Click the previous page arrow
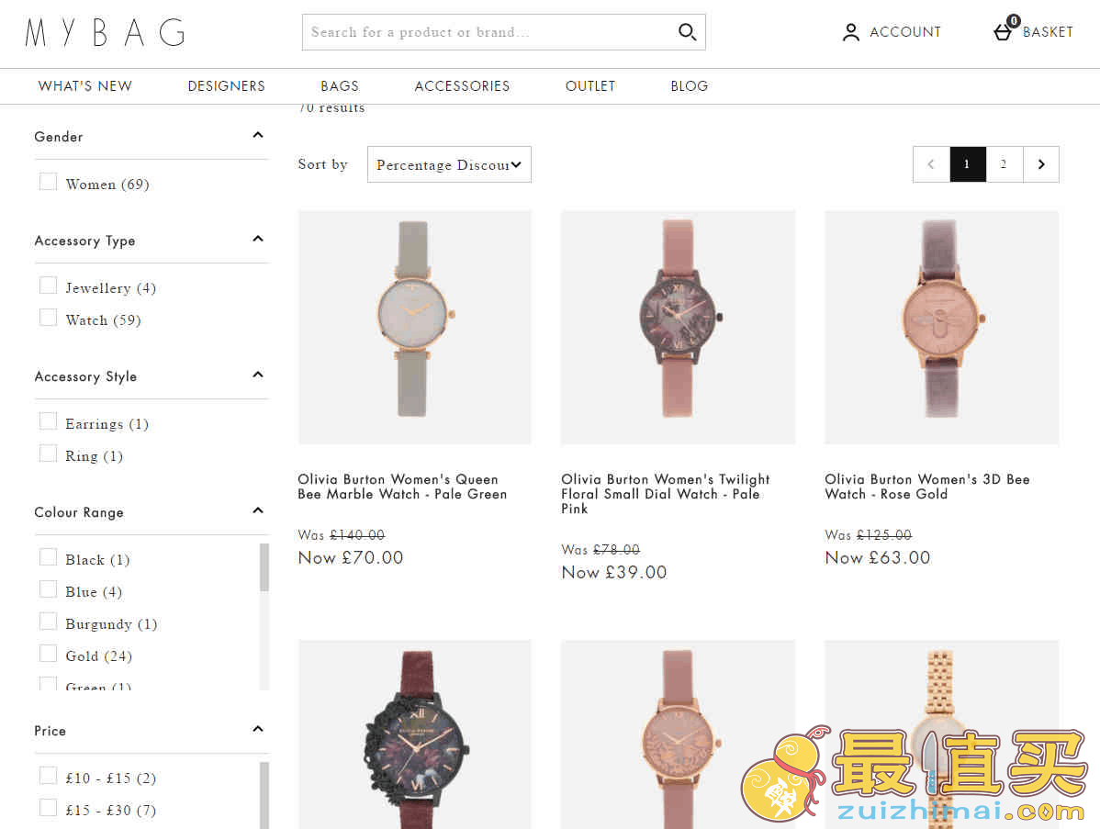Image resolution: width=1100 pixels, height=829 pixels. pyautogui.click(x=931, y=164)
